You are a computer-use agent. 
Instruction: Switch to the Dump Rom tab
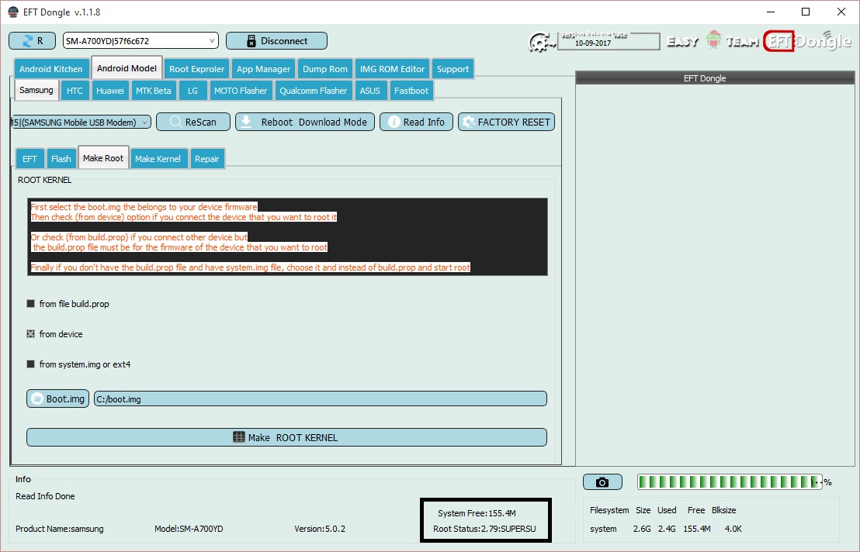pyautogui.click(x=325, y=69)
